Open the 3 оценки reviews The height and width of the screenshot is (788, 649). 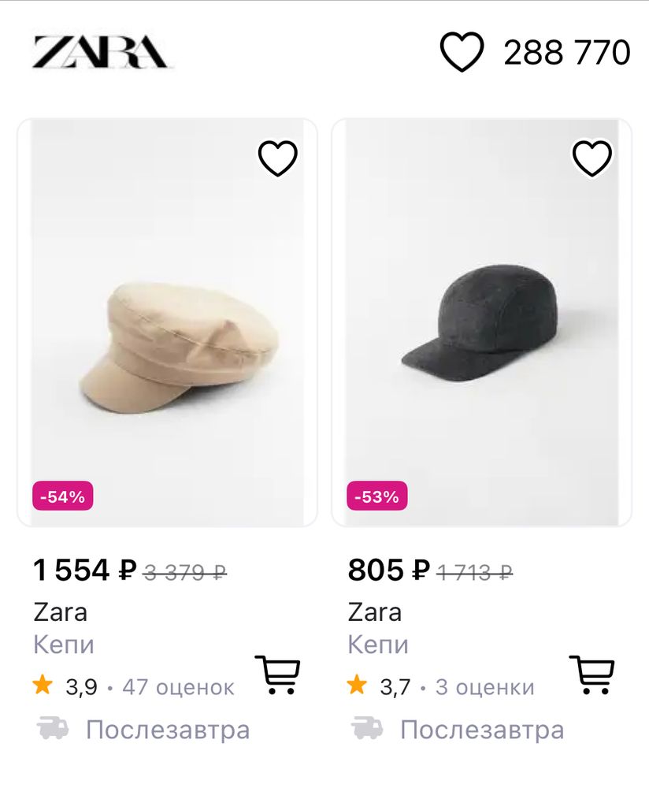click(484, 687)
